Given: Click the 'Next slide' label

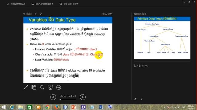Looking at the screenshot, I should click(140, 14).
